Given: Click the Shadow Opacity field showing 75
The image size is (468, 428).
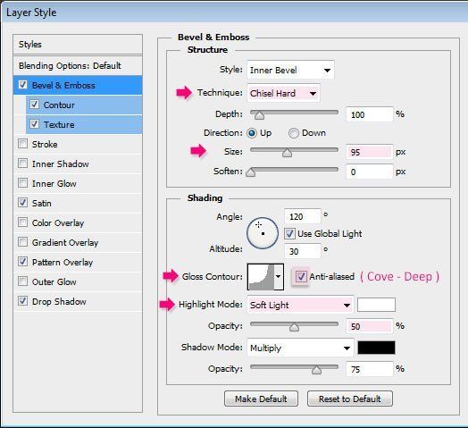Looking at the screenshot, I should pyautogui.click(x=370, y=369).
